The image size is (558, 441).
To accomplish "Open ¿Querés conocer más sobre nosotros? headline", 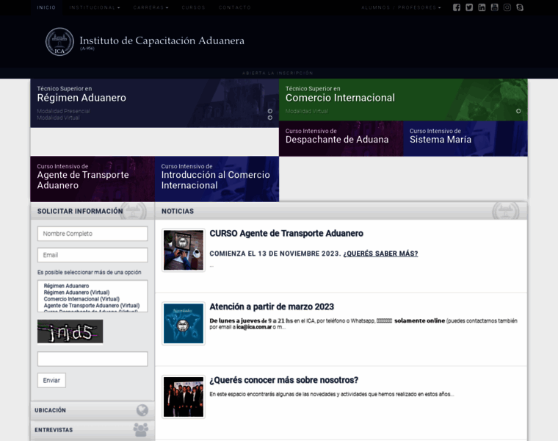I will [283, 380].
